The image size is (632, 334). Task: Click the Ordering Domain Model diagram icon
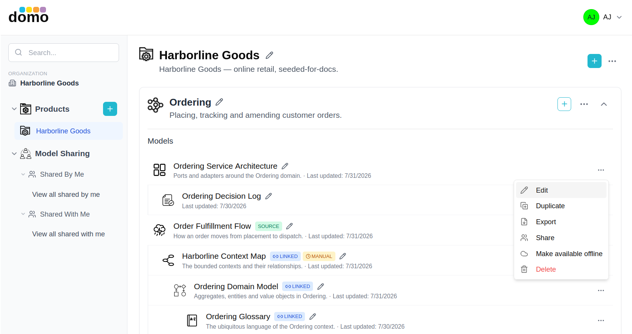[x=180, y=290]
